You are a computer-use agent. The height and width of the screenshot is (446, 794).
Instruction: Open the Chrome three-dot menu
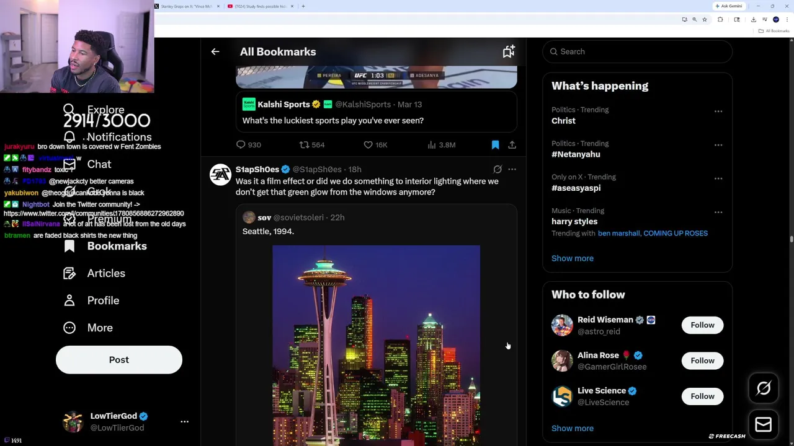(x=786, y=19)
